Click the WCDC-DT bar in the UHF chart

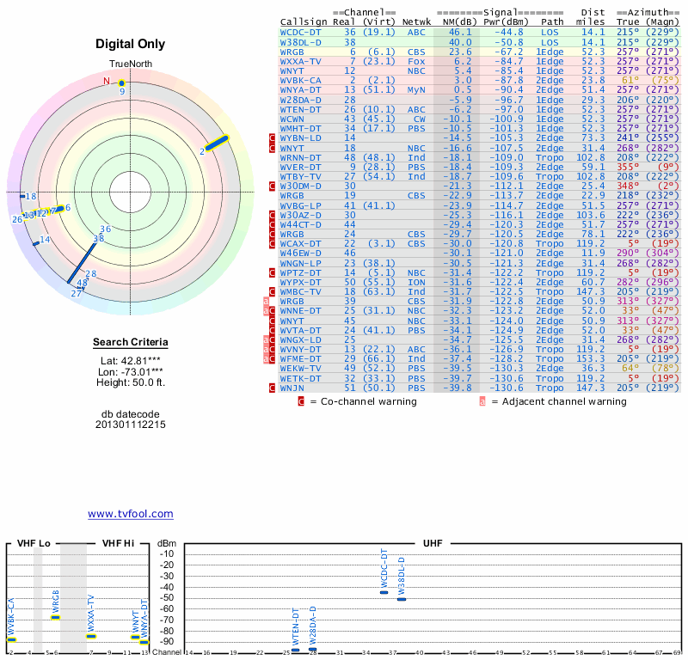click(x=384, y=592)
